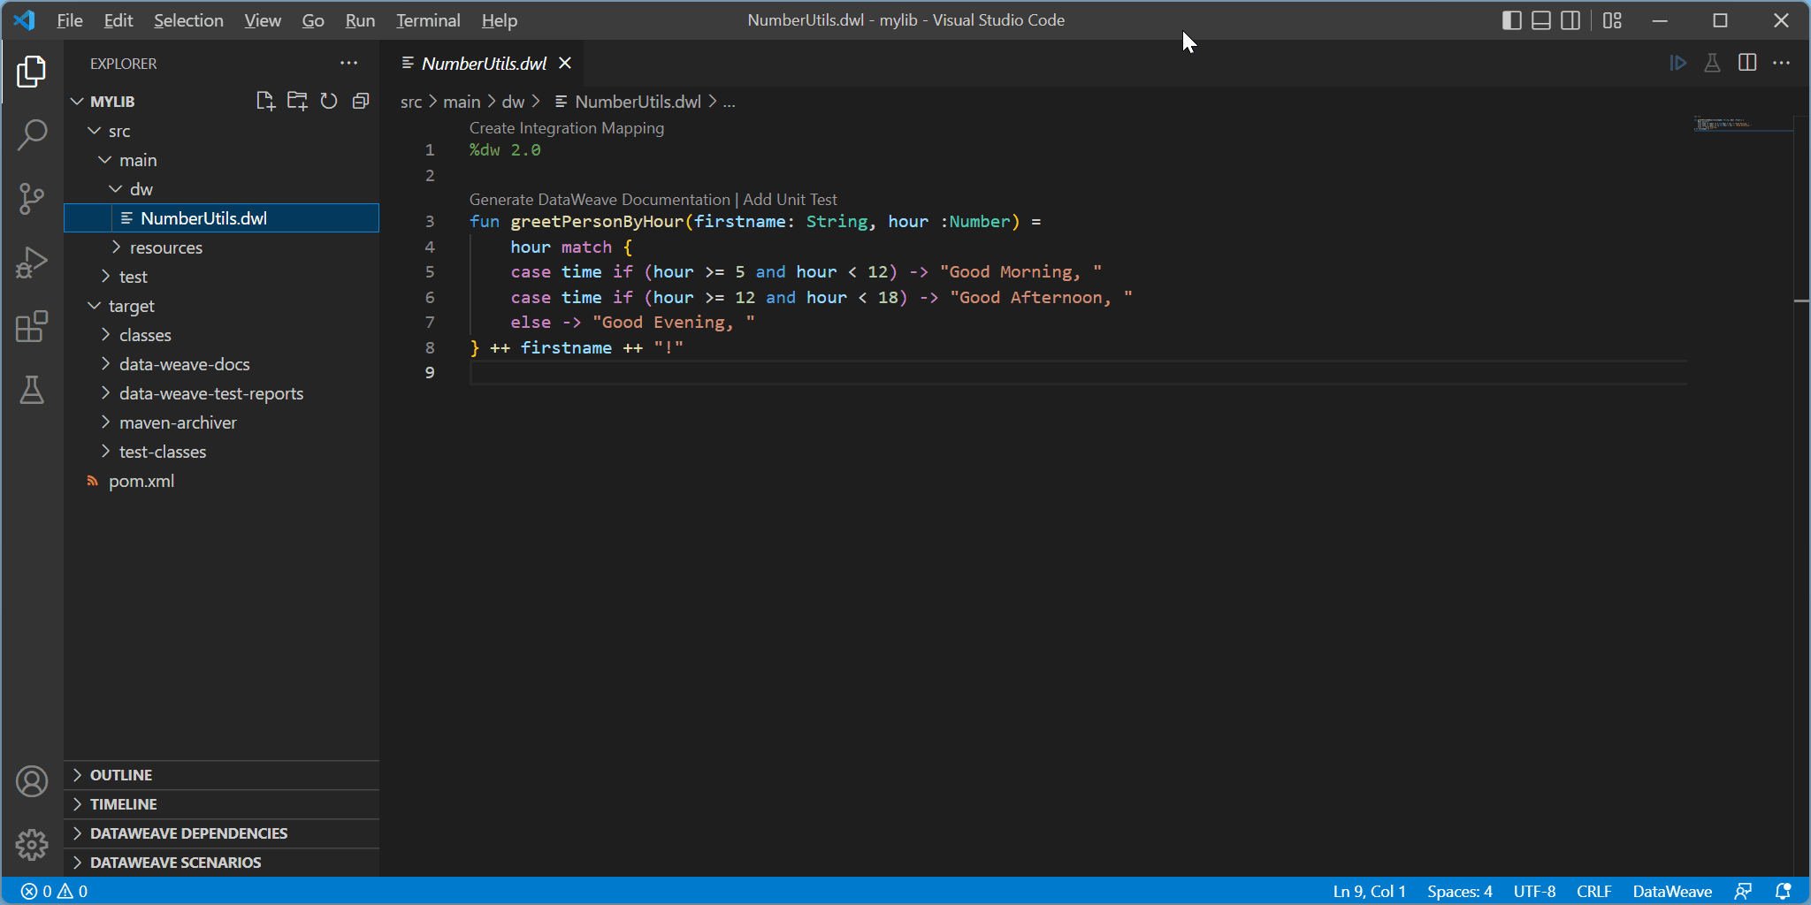Click the minimap code overview
The width and height of the screenshot is (1811, 905).
point(1742,124)
